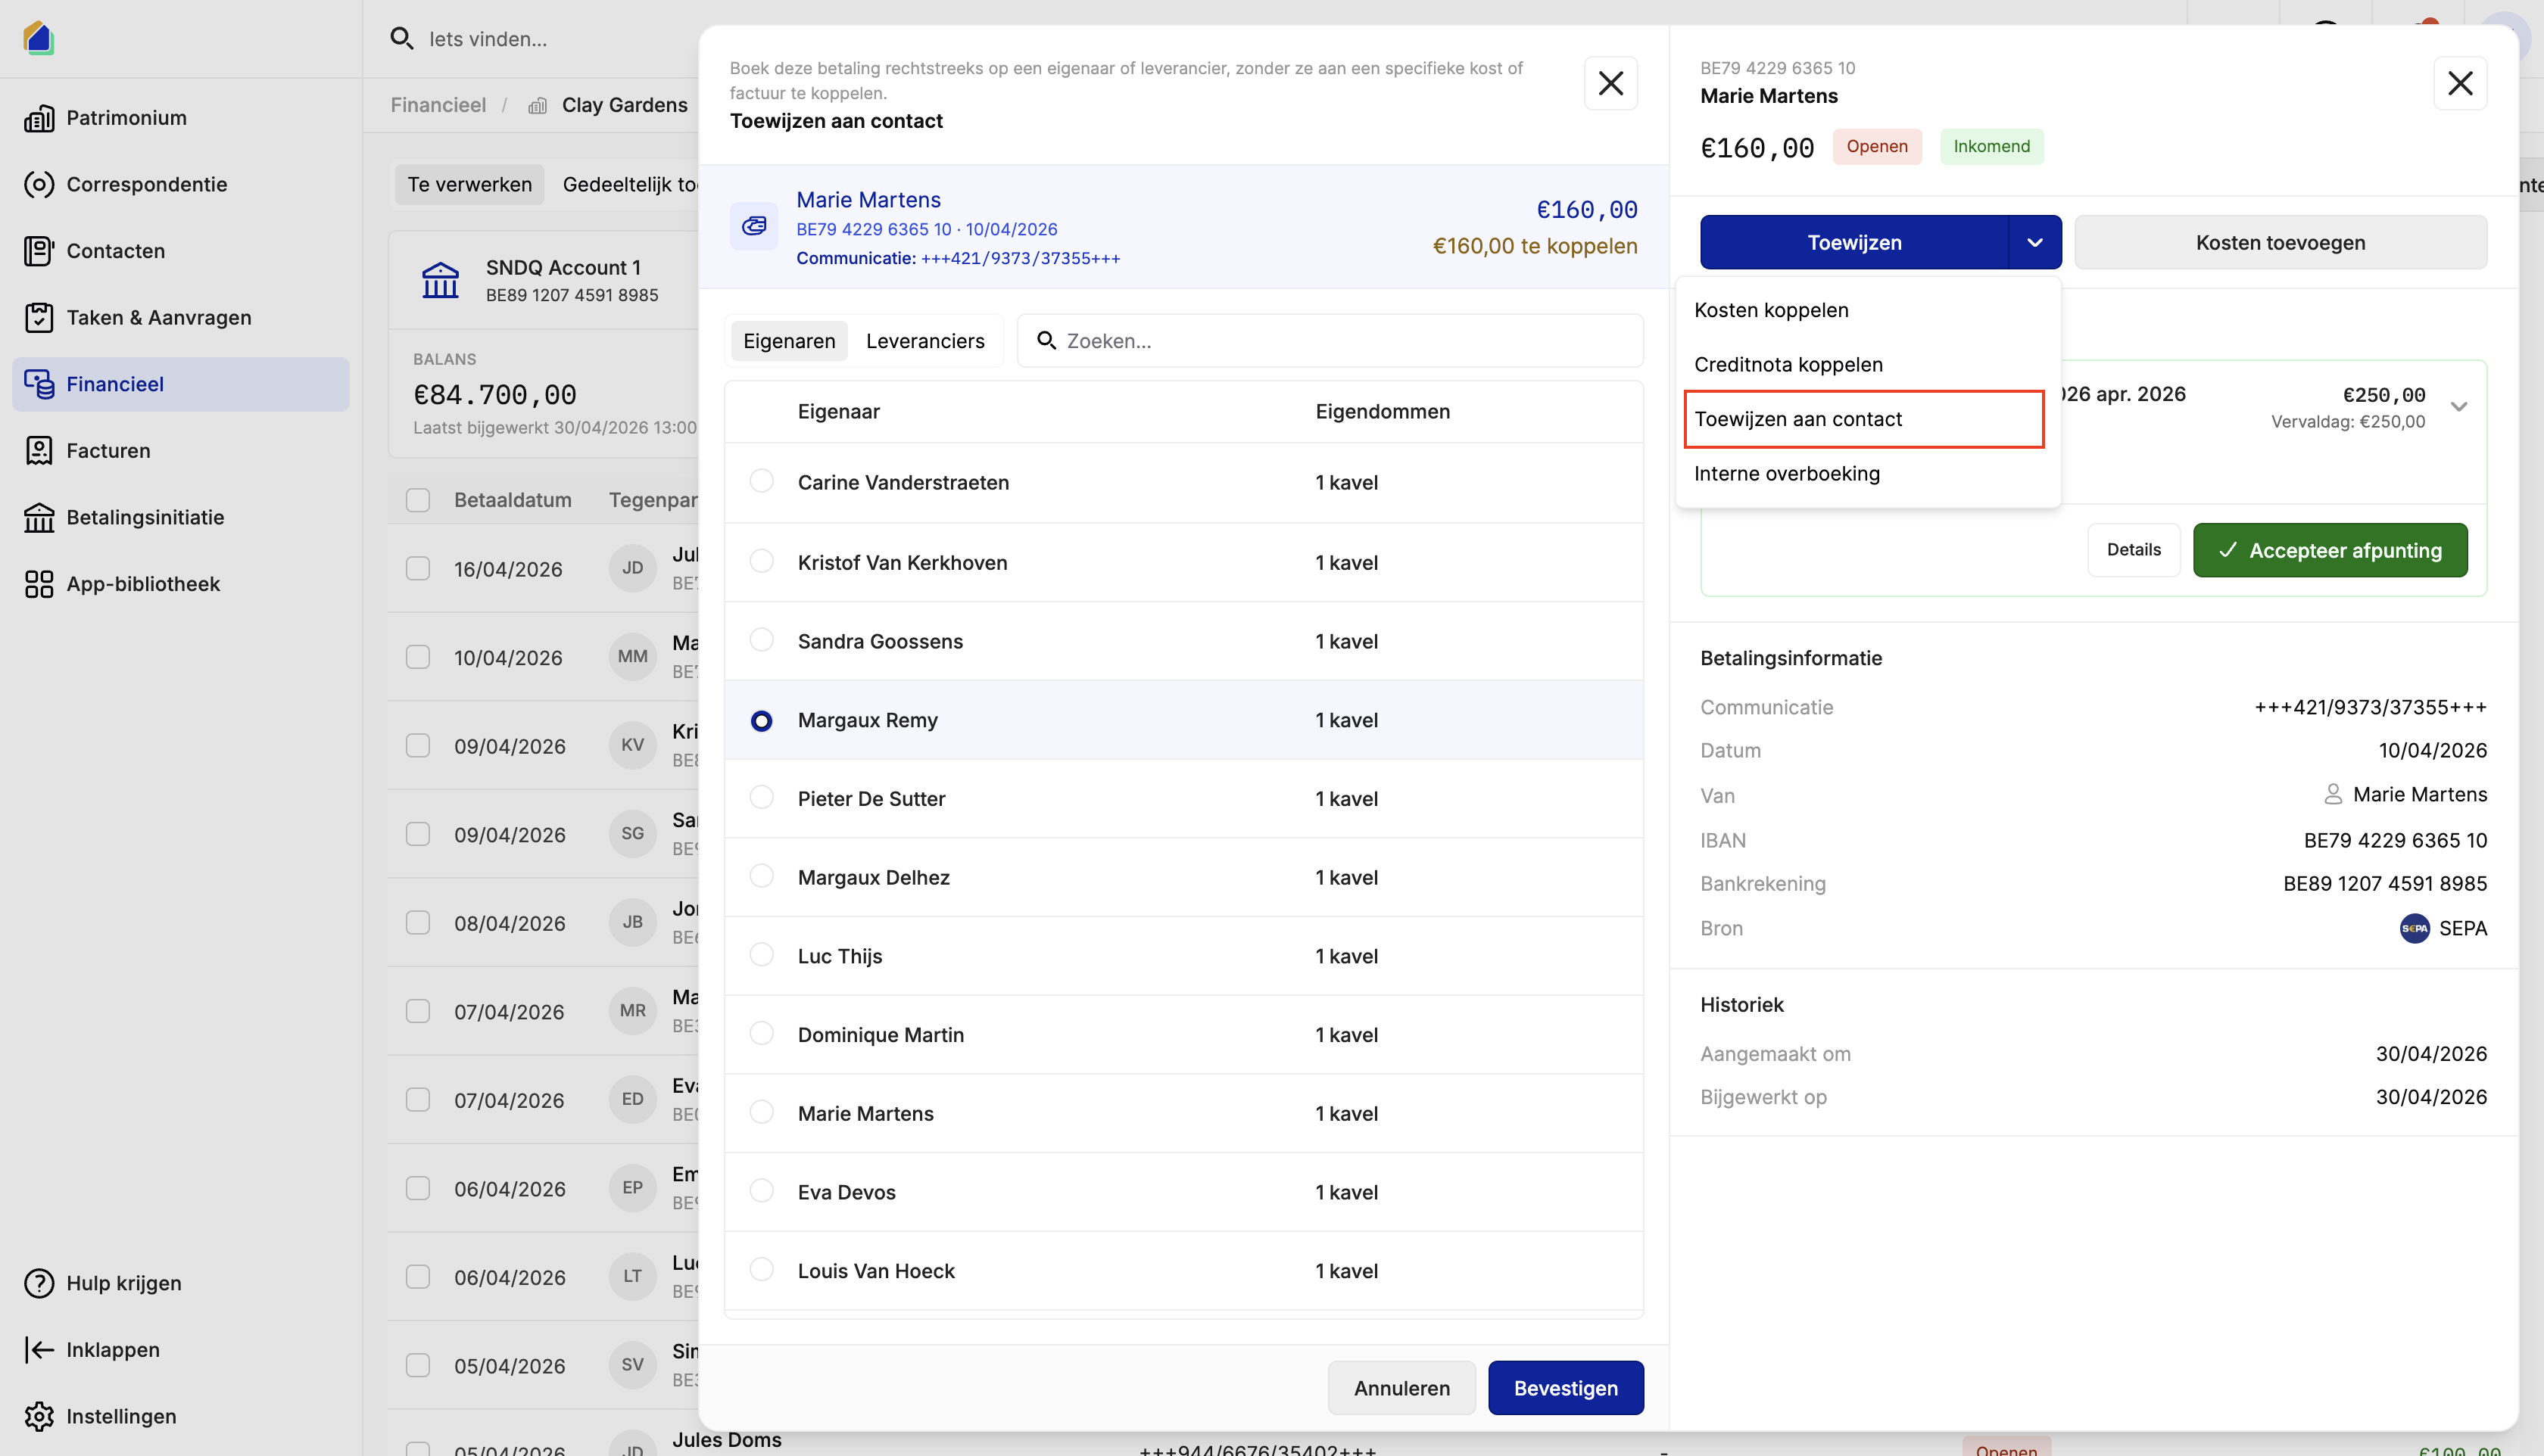The width and height of the screenshot is (2544, 1456).
Task: Open Correspondentie section icon
Action: pyautogui.click(x=39, y=185)
